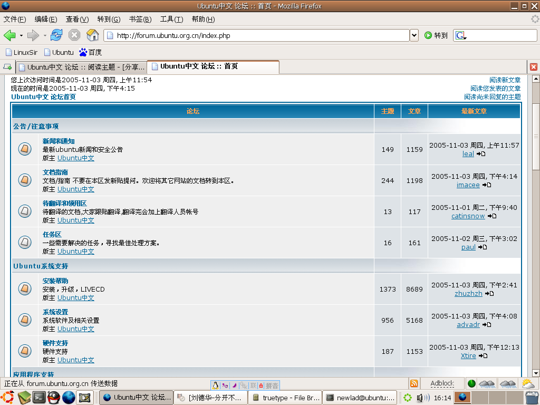Open the Ubuntu bookmark in bookmarks toolbar
This screenshot has width=540, height=405.
(59, 52)
